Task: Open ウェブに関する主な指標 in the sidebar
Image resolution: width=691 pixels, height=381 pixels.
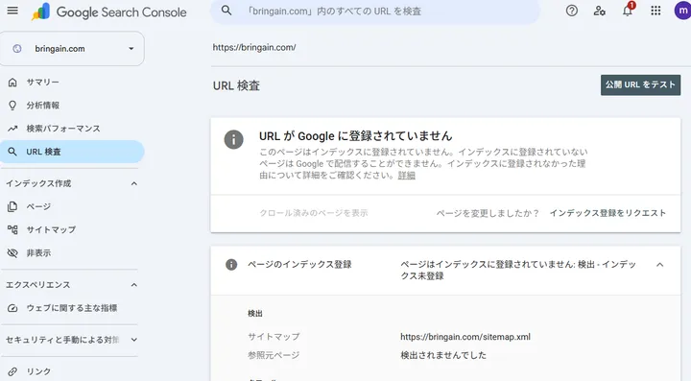Action: pos(72,308)
